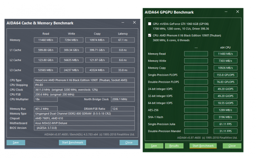
Task: Click CPU Multiplier field 18x
Action: [46, 99]
